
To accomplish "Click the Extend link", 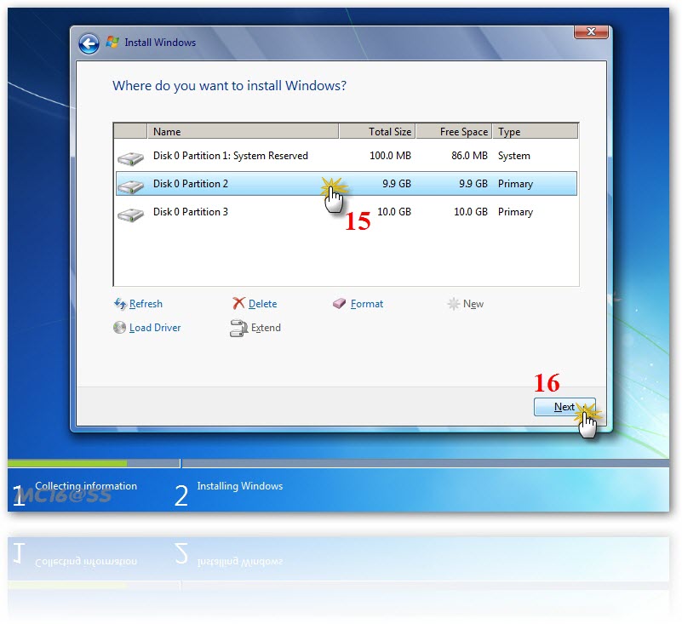I will coord(266,328).
